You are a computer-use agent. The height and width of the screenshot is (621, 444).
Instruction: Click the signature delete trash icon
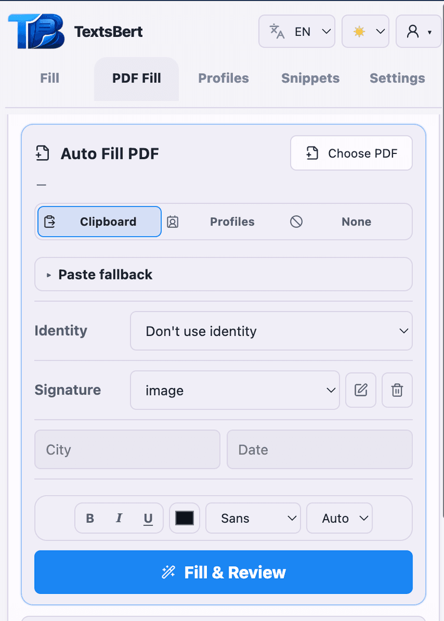click(x=397, y=390)
